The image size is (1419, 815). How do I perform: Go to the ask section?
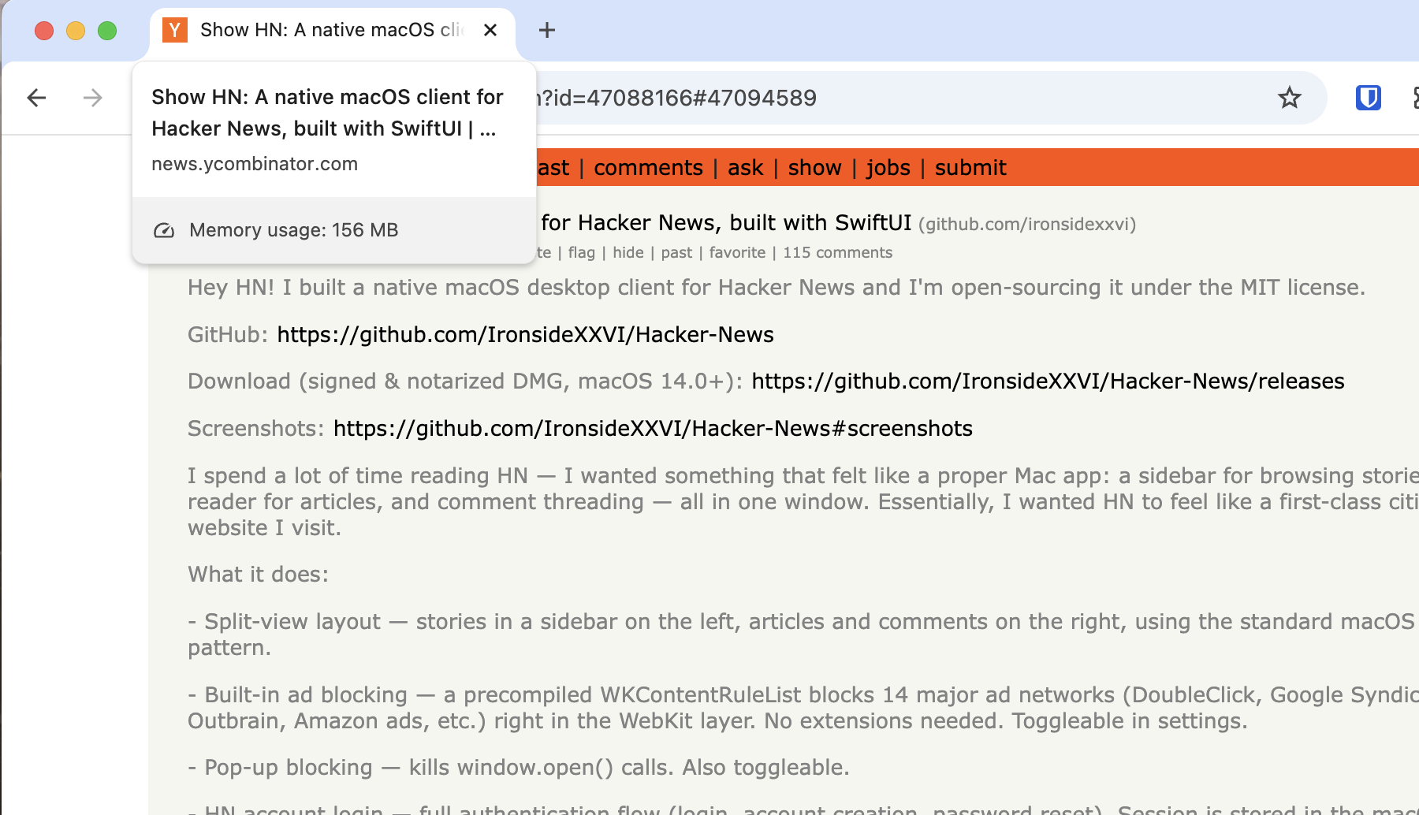tap(745, 168)
